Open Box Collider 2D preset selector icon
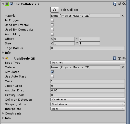The height and width of the screenshot is (124, 130). (x=119, y=4)
